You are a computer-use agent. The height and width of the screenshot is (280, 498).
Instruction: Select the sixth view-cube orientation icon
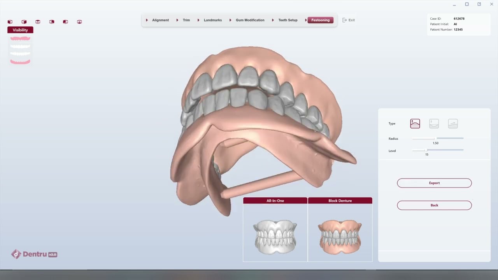(79, 22)
